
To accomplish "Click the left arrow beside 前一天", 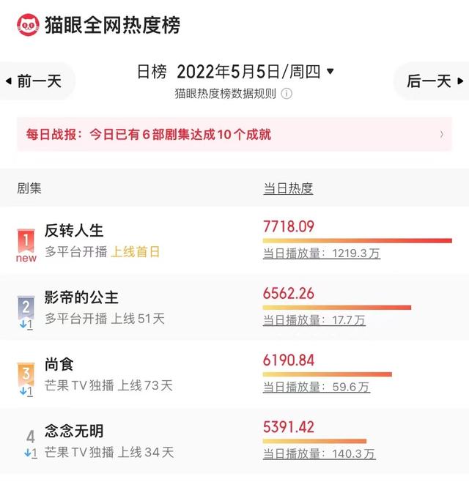I will tap(9, 81).
